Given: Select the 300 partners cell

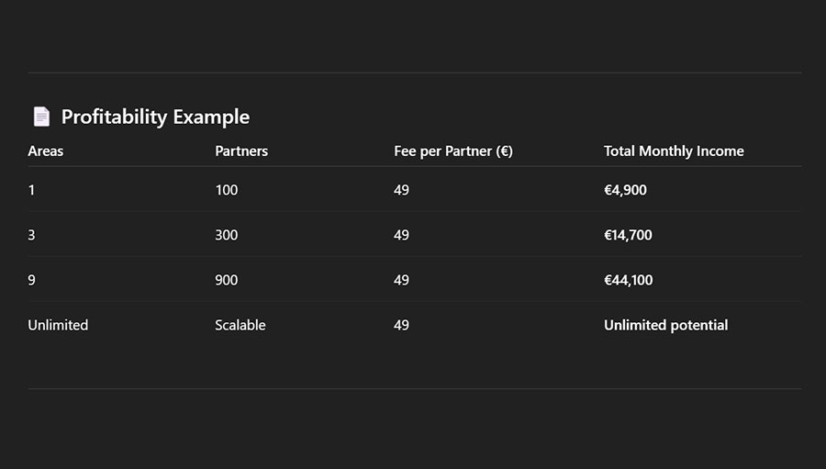Looking at the screenshot, I should click(x=226, y=235).
